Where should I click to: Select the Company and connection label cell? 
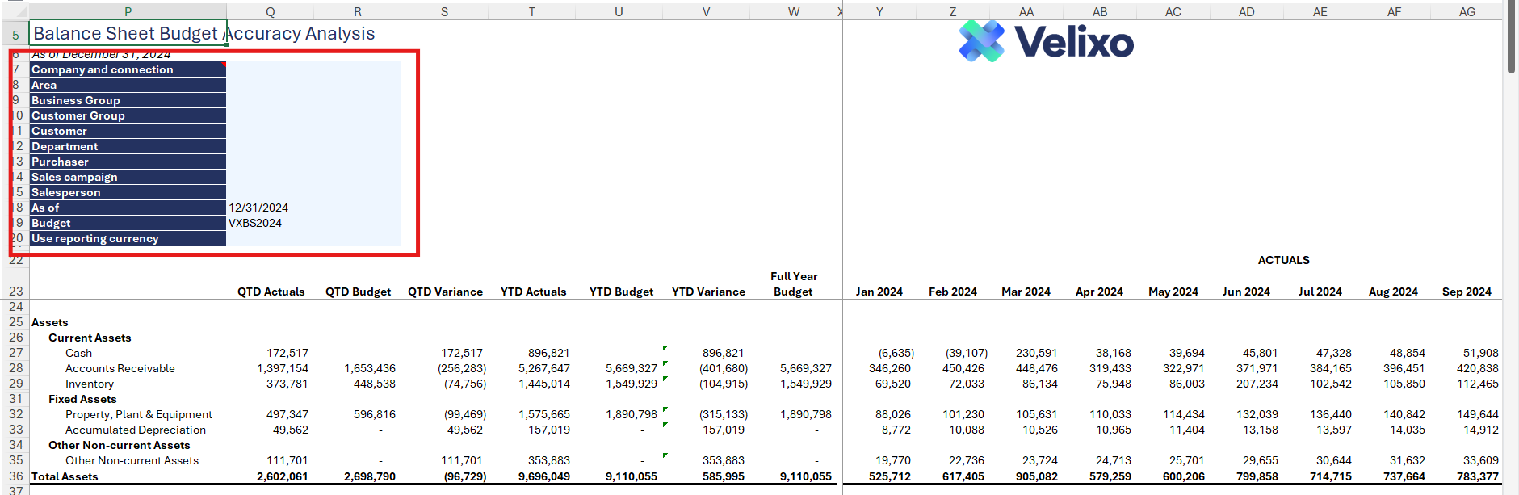click(x=128, y=69)
